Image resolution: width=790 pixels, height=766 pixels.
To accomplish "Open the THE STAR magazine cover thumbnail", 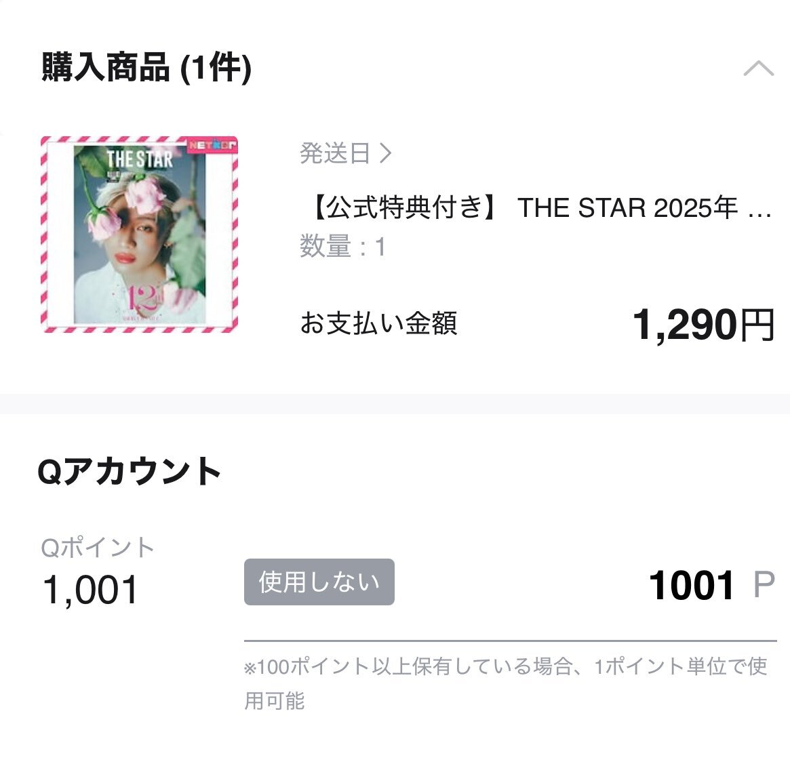I will [140, 234].
